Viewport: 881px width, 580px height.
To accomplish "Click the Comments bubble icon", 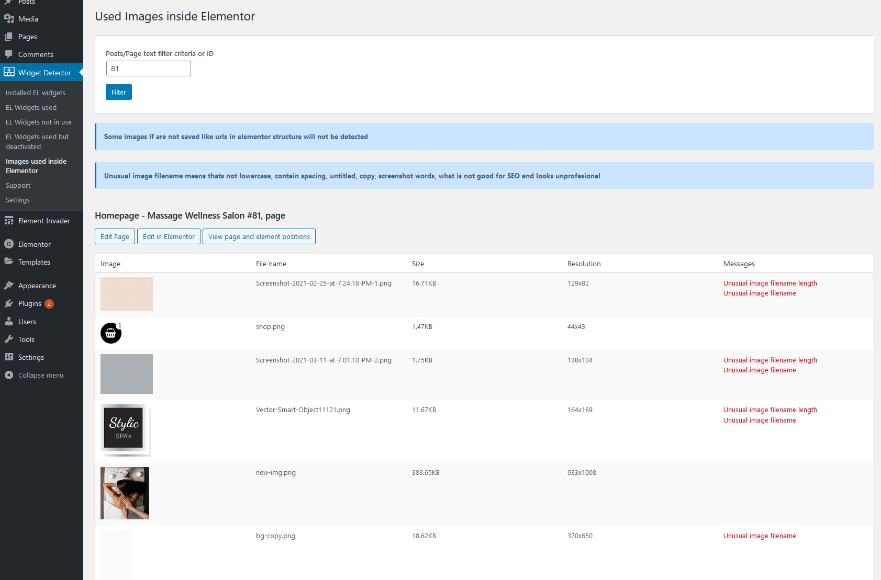I will click(x=9, y=54).
